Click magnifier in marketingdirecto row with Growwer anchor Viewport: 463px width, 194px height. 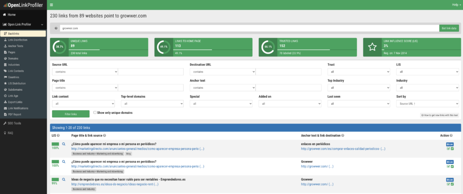[x=63, y=162]
